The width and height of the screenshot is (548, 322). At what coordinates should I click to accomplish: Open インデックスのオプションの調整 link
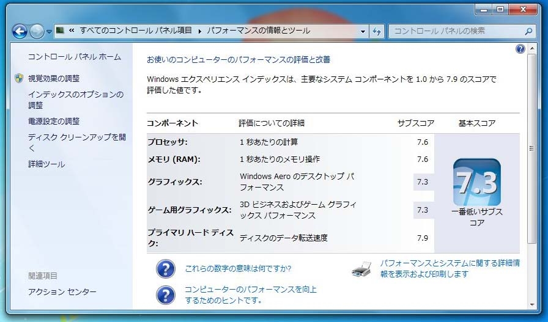[76, 100]
